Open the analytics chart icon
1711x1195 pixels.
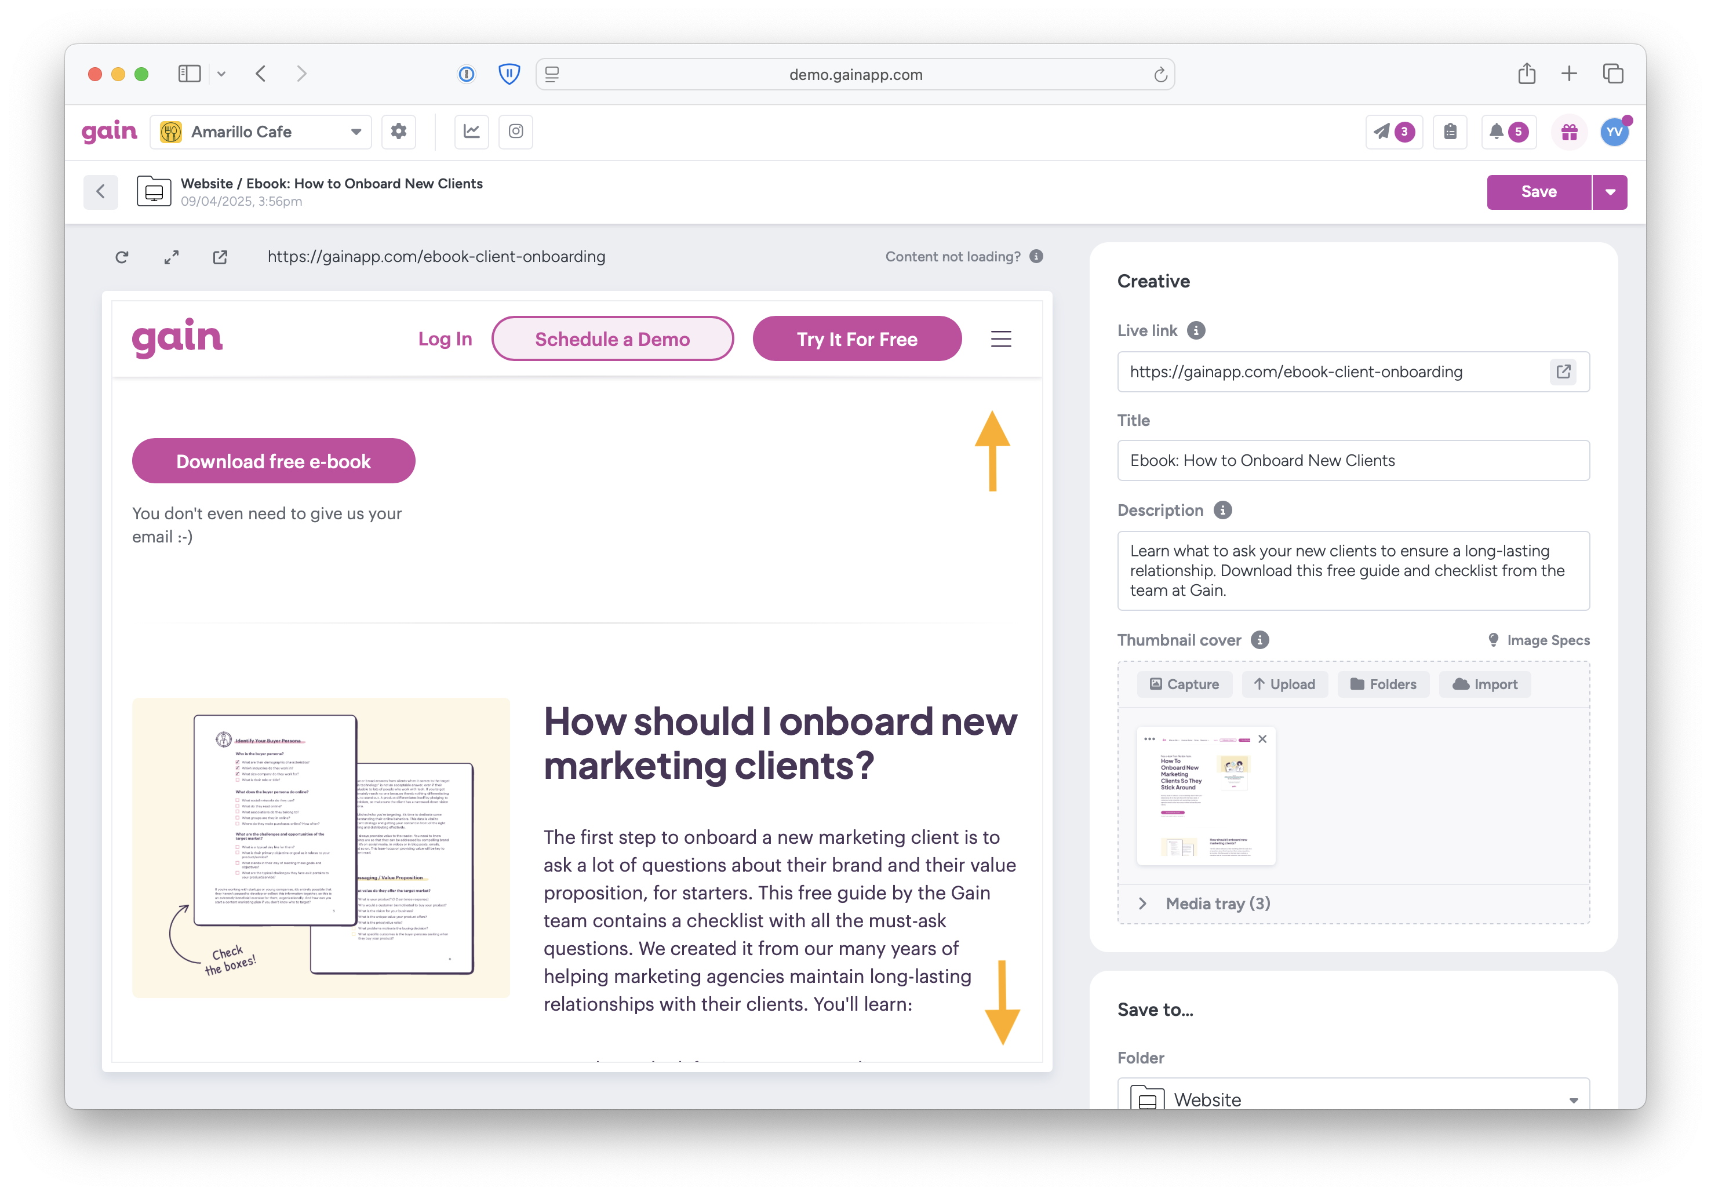coord(472,131)
